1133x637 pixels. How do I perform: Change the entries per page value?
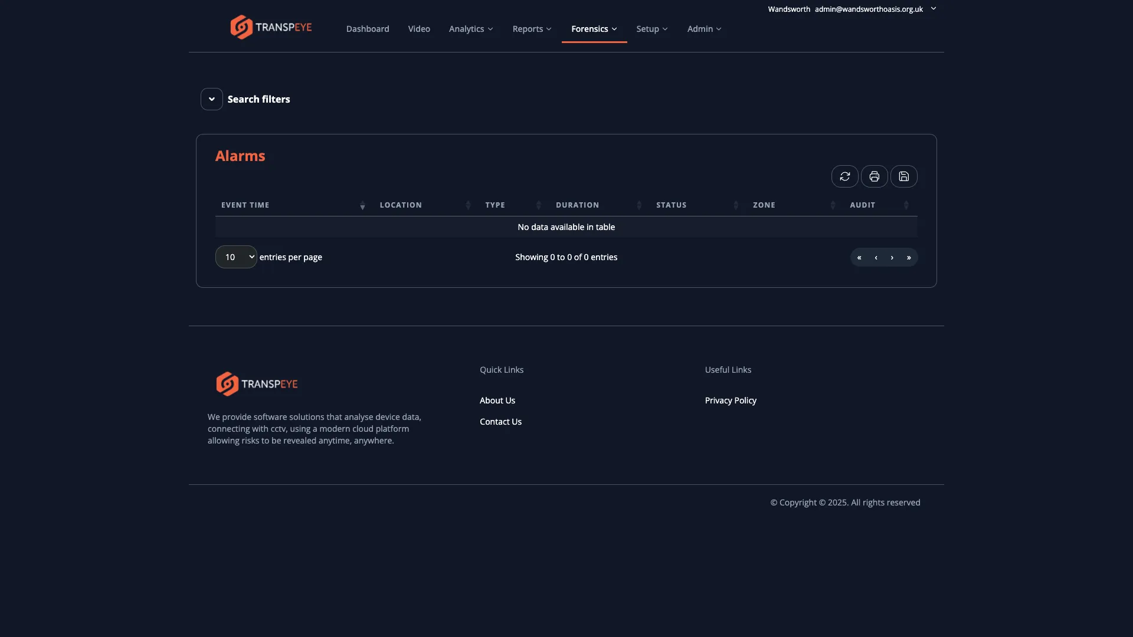pyautogui.click(x=235, y=257)
